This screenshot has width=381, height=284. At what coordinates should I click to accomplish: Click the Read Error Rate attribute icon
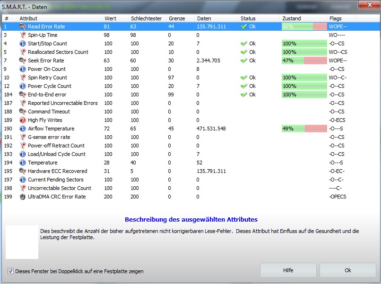coord(23,26)
